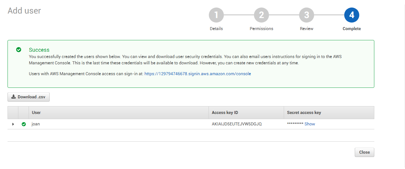This screenshot has width=405, height=169.
Task: Click the Details step label
Action: pos(216,29)
